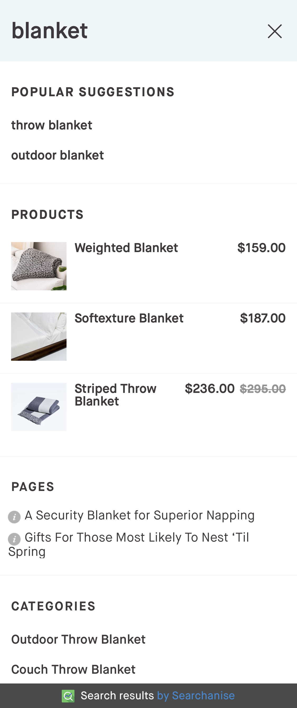
Task: Tap the Striped Throw Blanket thumbnail
Action: 39,407
